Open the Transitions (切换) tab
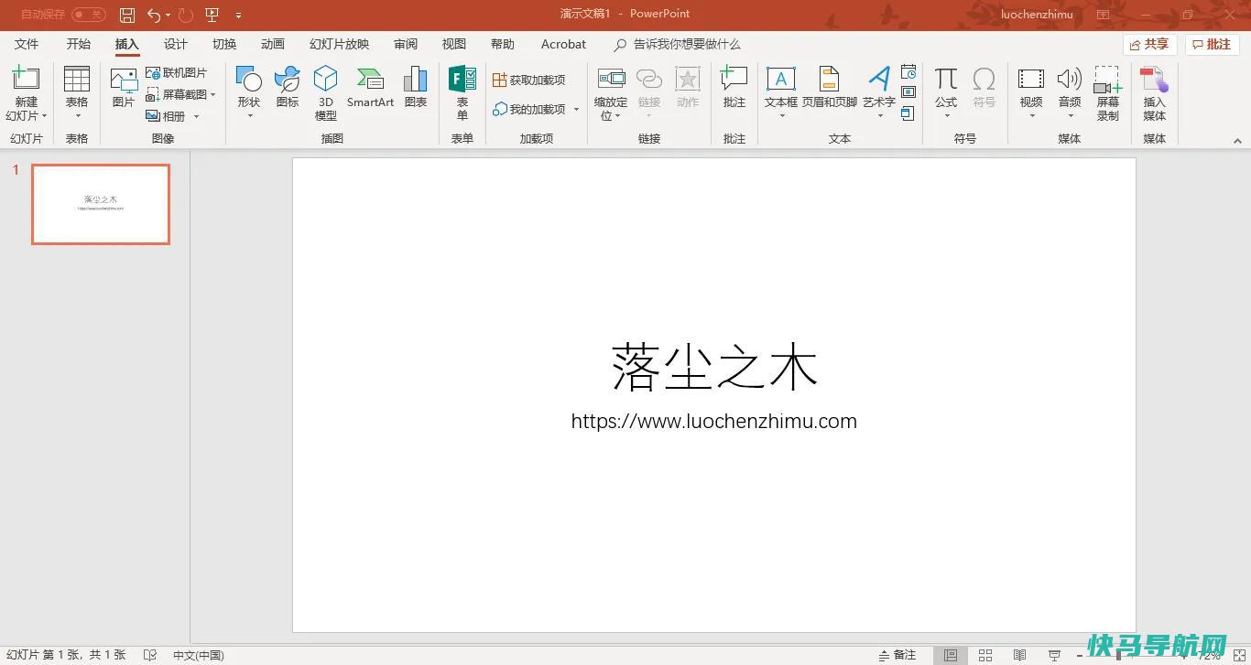 click(224, 44)
